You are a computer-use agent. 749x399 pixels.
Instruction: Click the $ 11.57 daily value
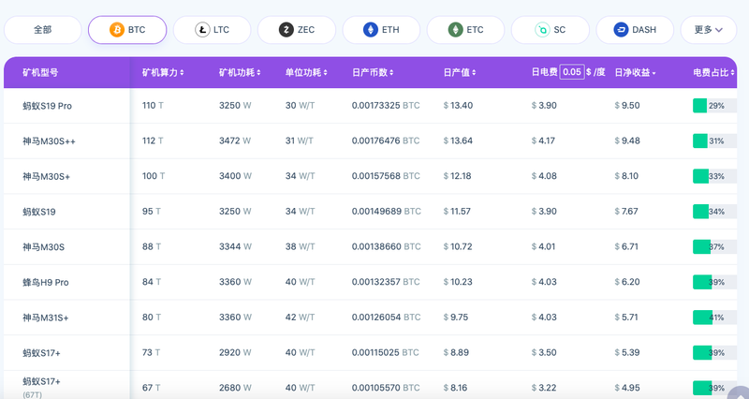(x=457, y=212)
